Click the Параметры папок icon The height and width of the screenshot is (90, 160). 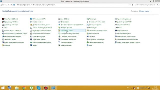[x=59, y=30]
